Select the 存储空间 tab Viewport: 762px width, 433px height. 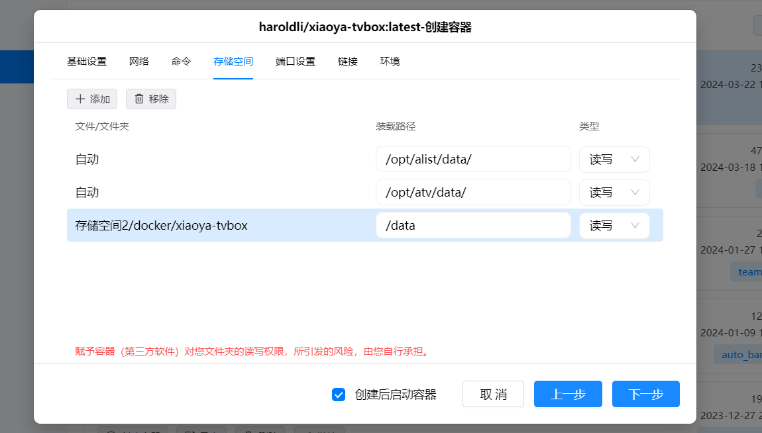coord(233,62)
